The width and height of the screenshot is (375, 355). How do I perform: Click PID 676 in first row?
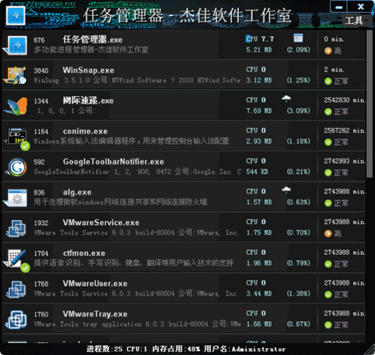point(39,40)
